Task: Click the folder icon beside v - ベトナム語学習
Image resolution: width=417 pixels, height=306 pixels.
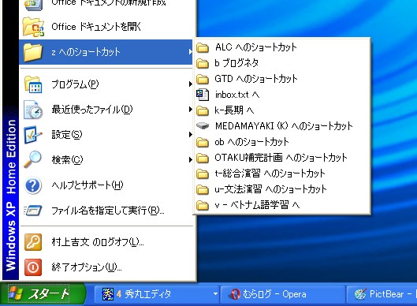Action: coord(203,205)
